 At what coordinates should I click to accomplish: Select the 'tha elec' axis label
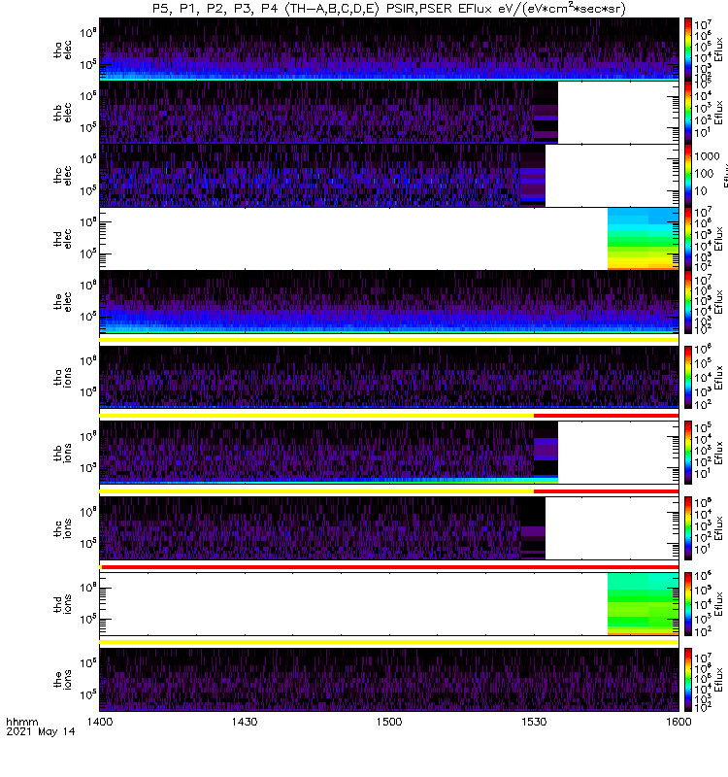click(62, 50)
